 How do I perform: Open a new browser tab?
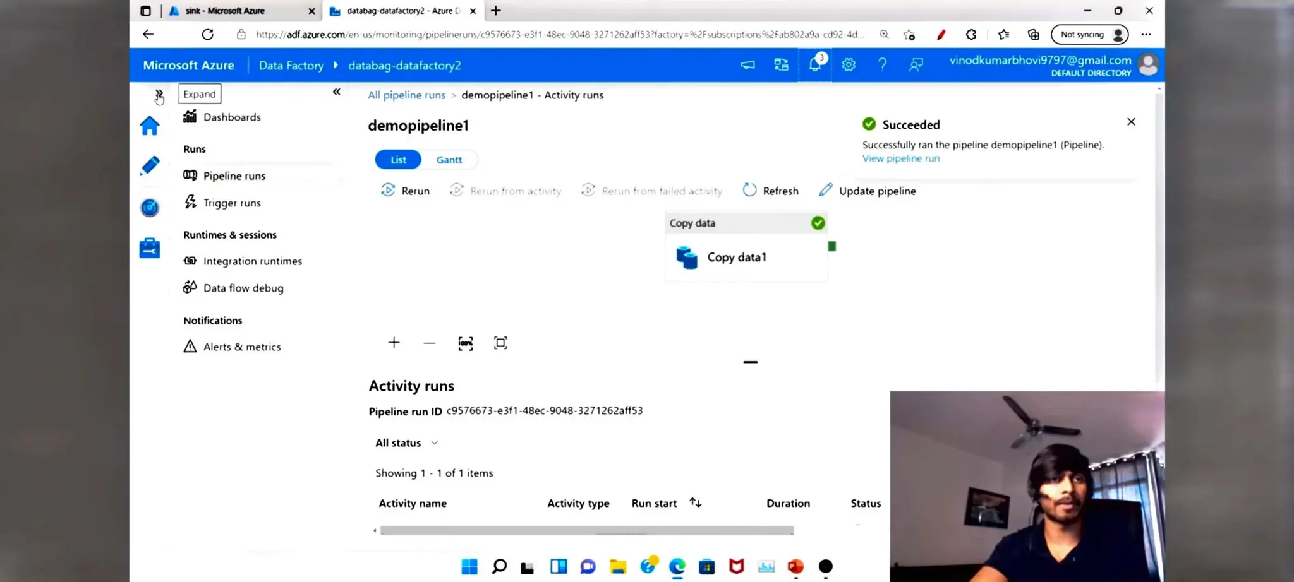496,11
